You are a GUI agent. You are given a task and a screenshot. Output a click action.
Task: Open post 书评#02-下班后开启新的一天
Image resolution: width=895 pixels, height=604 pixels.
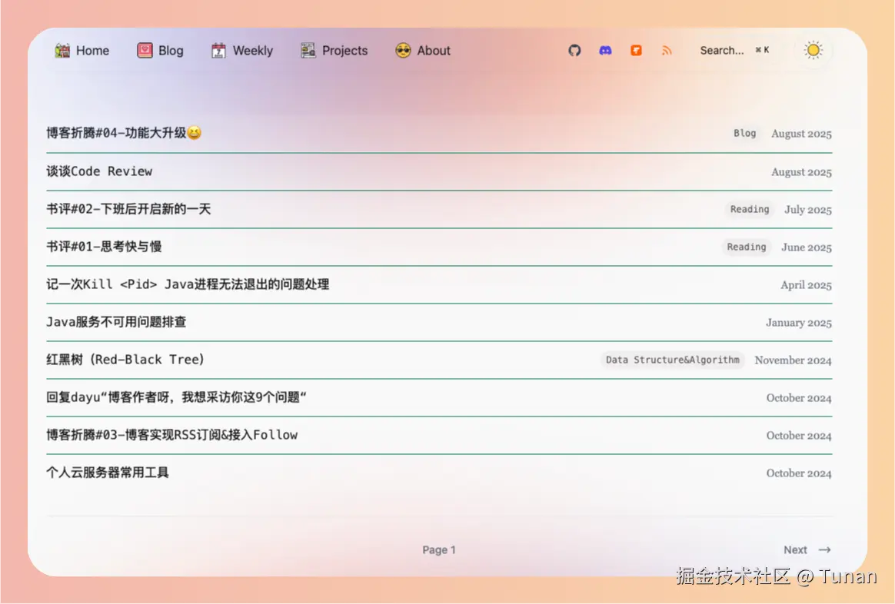128,209
